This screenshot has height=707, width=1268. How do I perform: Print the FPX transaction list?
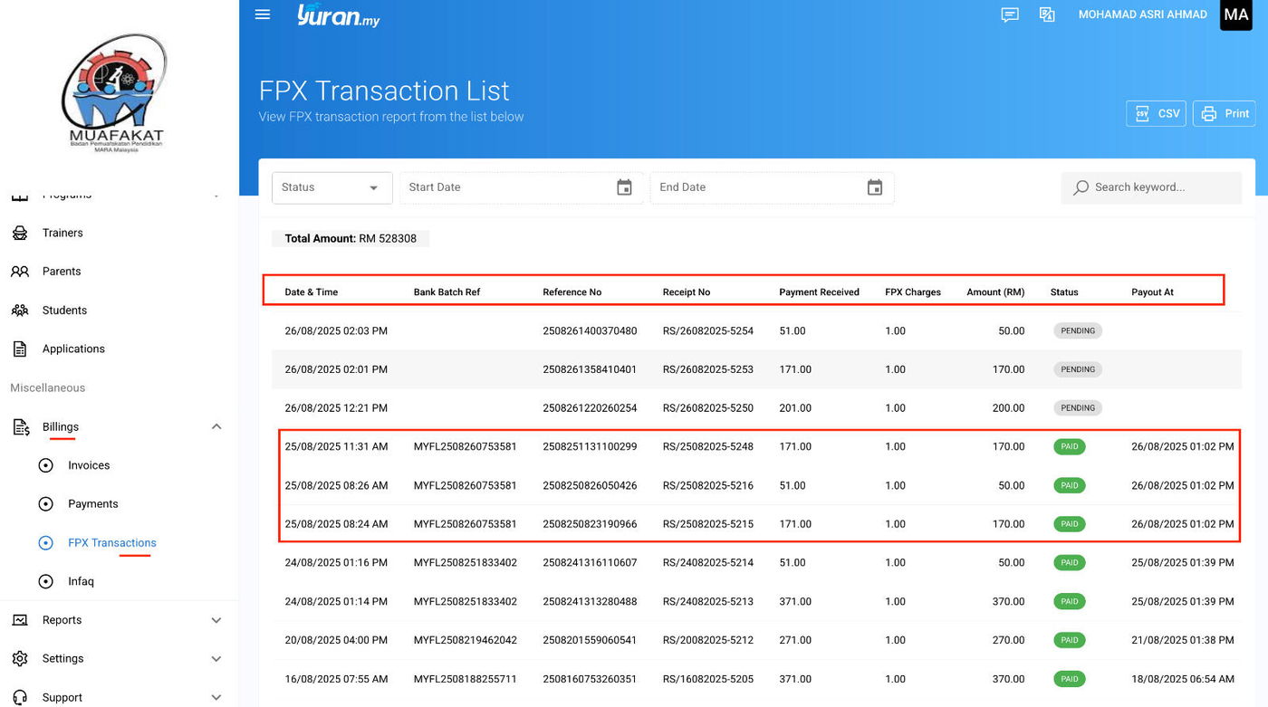1224,113
